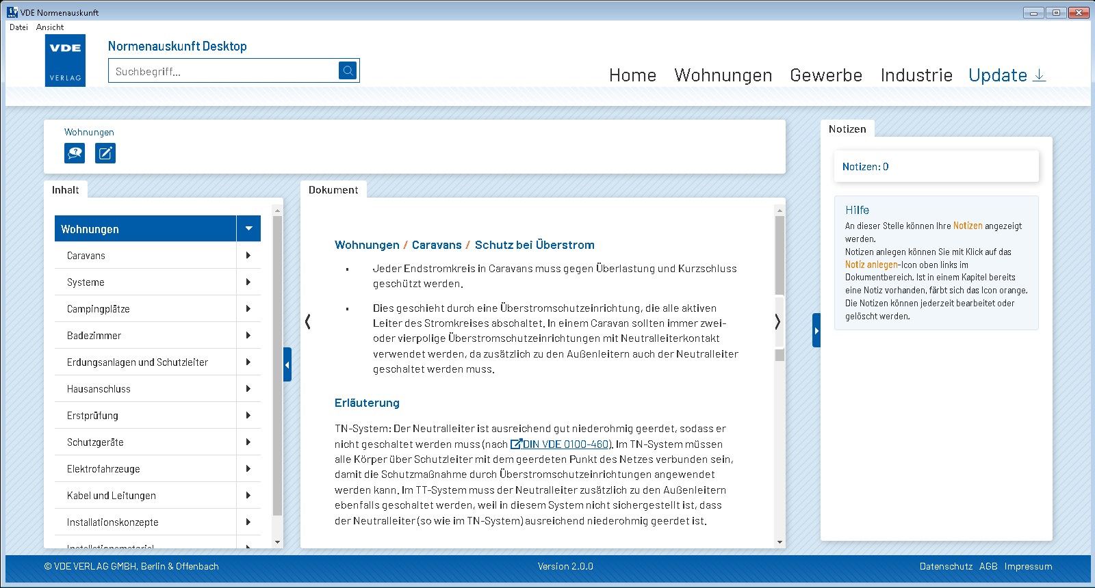Click the Update link in navigation

tap(998, 75)
